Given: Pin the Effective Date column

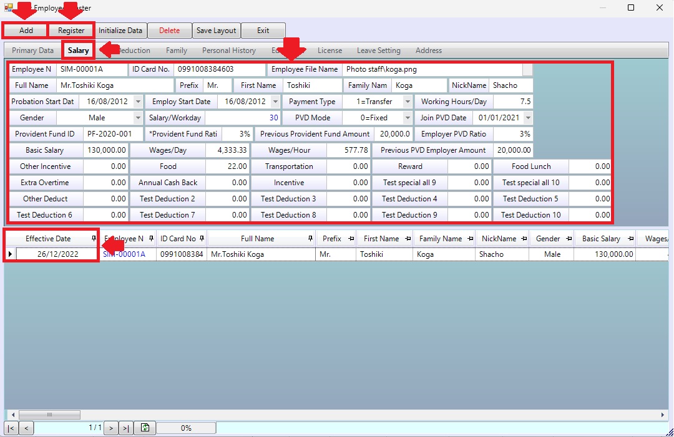Looking at the screenshot, I should coord(94,239).
